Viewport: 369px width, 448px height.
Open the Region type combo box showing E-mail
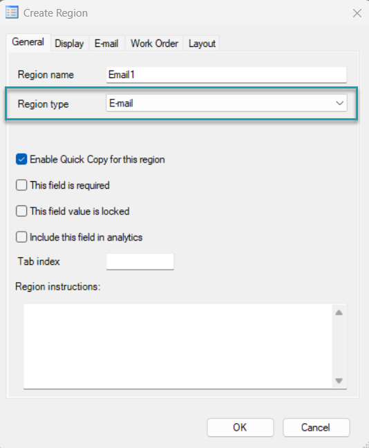[227, 103]
